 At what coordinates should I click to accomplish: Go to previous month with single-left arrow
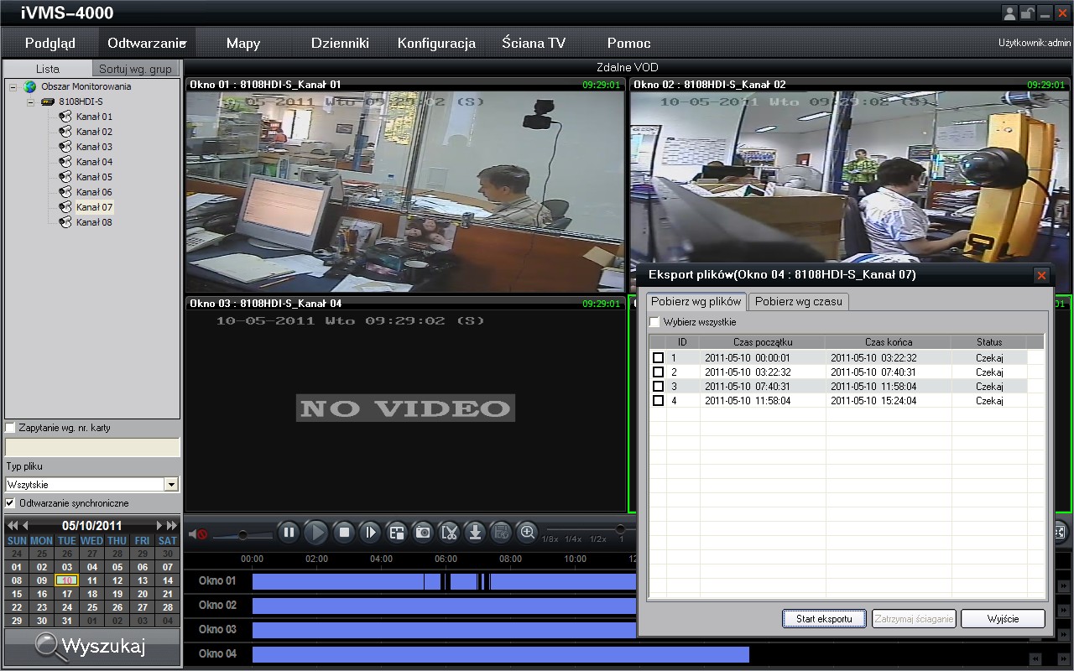coord(26,526)
